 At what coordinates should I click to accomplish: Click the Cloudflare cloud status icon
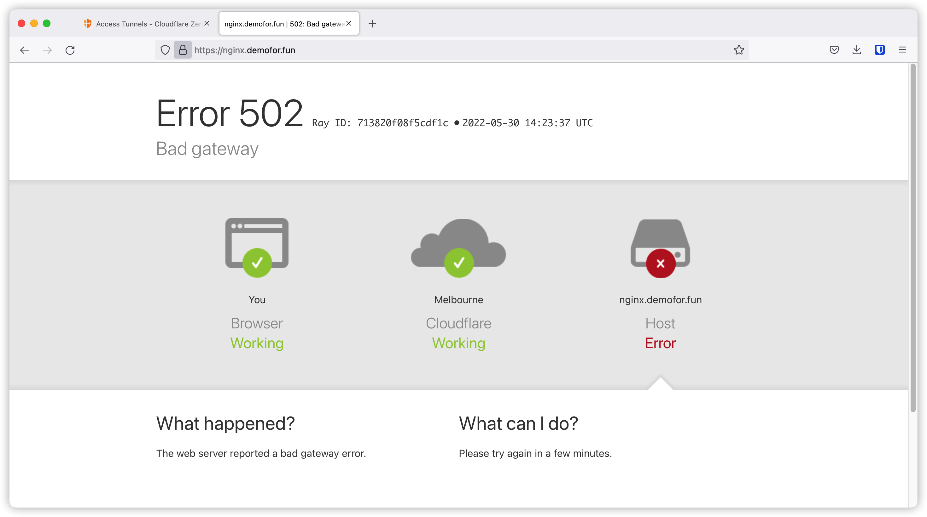click(x=458, y=248)
